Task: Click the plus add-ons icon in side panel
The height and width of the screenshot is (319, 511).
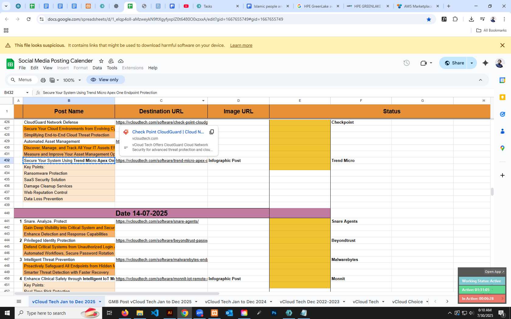Action: tap(502, 175)
